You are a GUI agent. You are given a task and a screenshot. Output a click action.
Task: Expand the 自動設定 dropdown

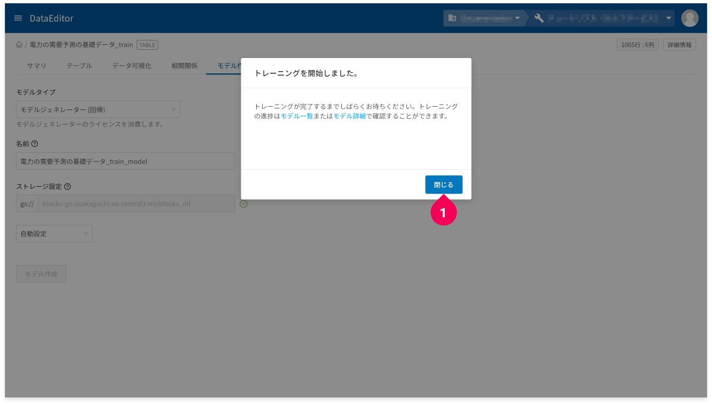click(54, 234)
